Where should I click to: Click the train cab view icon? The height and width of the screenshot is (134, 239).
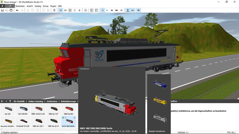tap(75, 11)
